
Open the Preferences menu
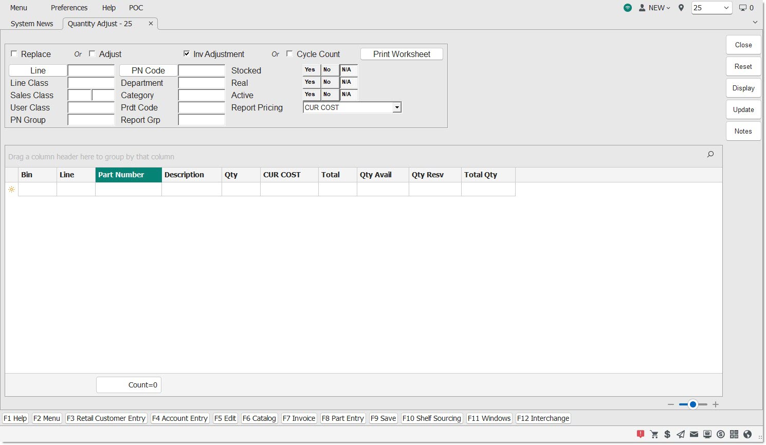(69, 8)
